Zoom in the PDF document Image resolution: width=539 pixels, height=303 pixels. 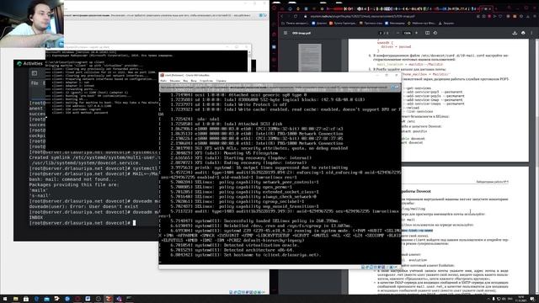(416, 33)
